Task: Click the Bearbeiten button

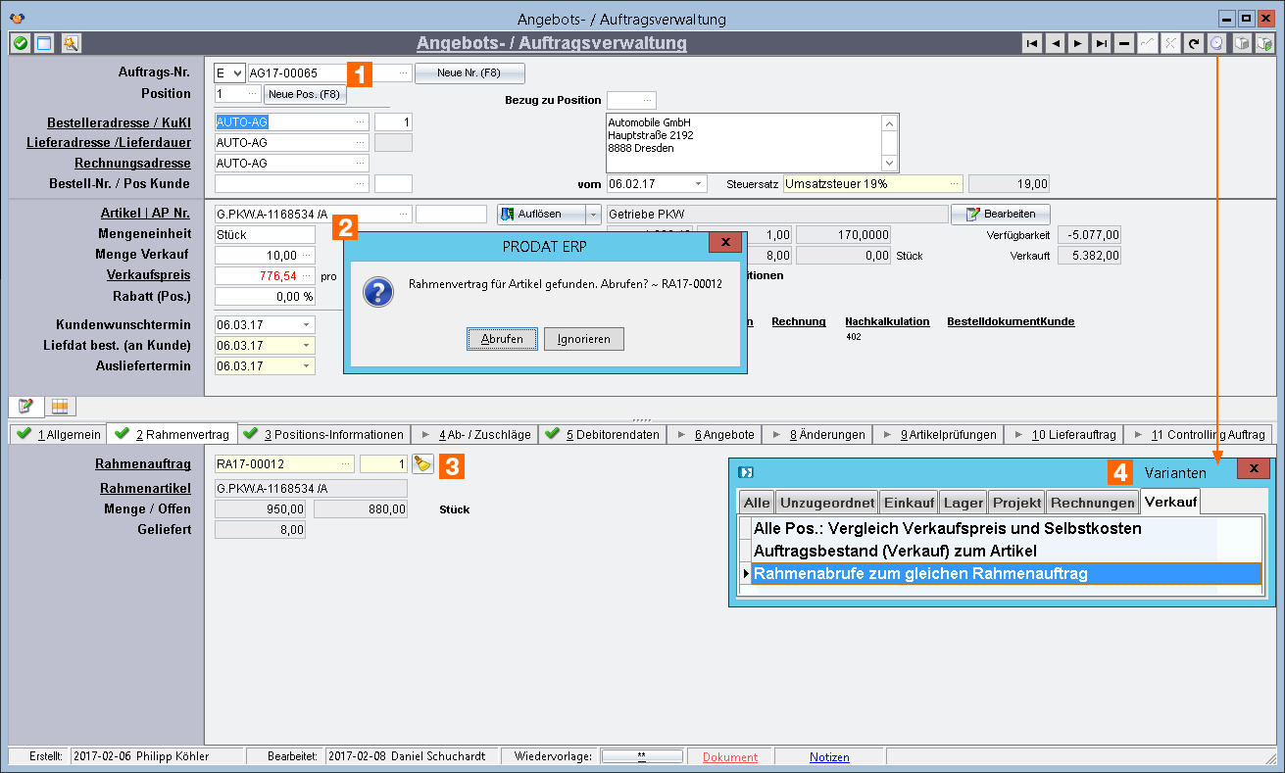Action: tap(1001, 214)
